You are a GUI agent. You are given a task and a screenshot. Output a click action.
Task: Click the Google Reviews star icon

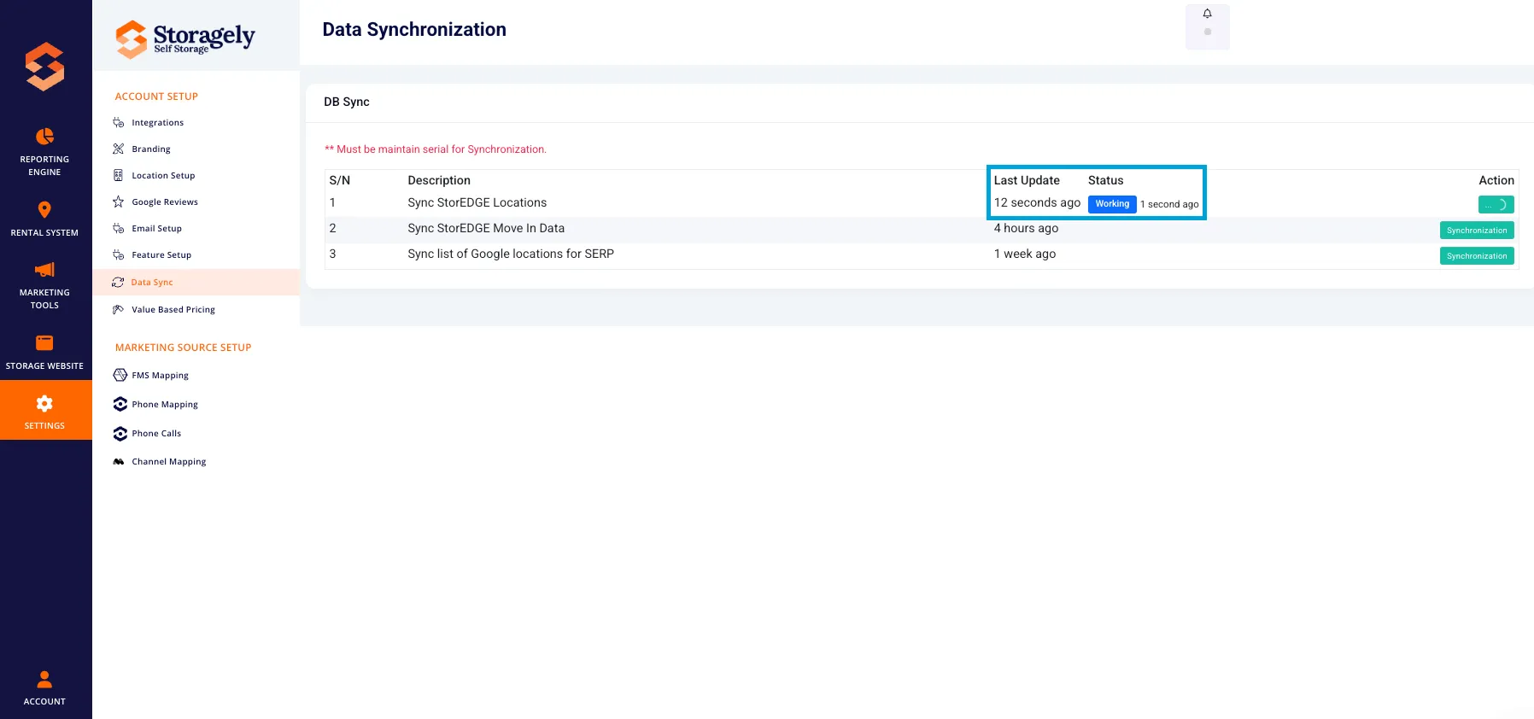point(119,202)
